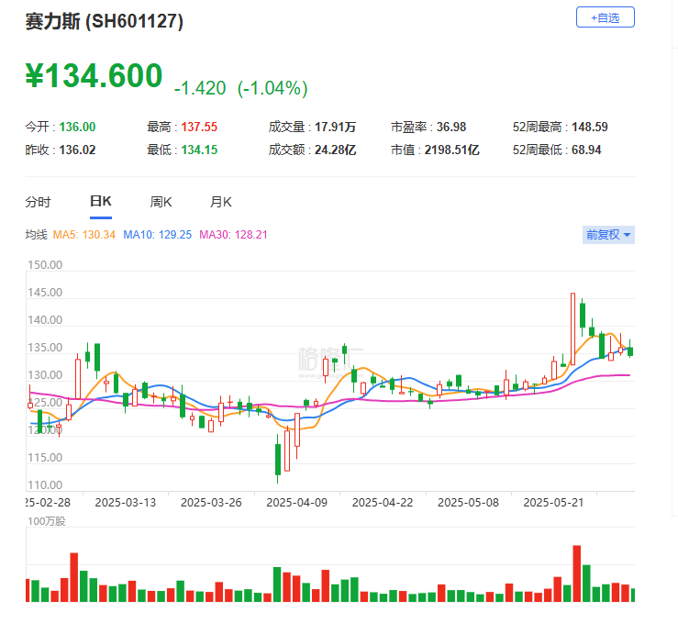Expand the 前复权 adjustment dropdown

(608, 235)
